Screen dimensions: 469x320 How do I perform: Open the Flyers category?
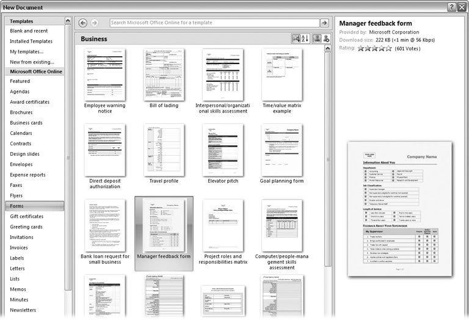point(16,195)
